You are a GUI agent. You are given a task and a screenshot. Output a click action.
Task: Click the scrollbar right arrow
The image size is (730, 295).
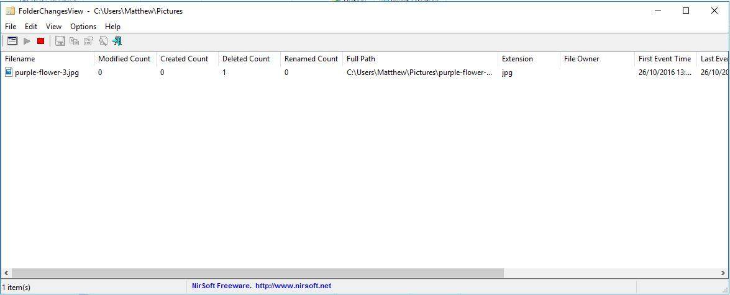[723, 273]
